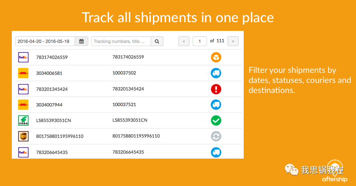Open tracking number LS855393051CN

54,120
